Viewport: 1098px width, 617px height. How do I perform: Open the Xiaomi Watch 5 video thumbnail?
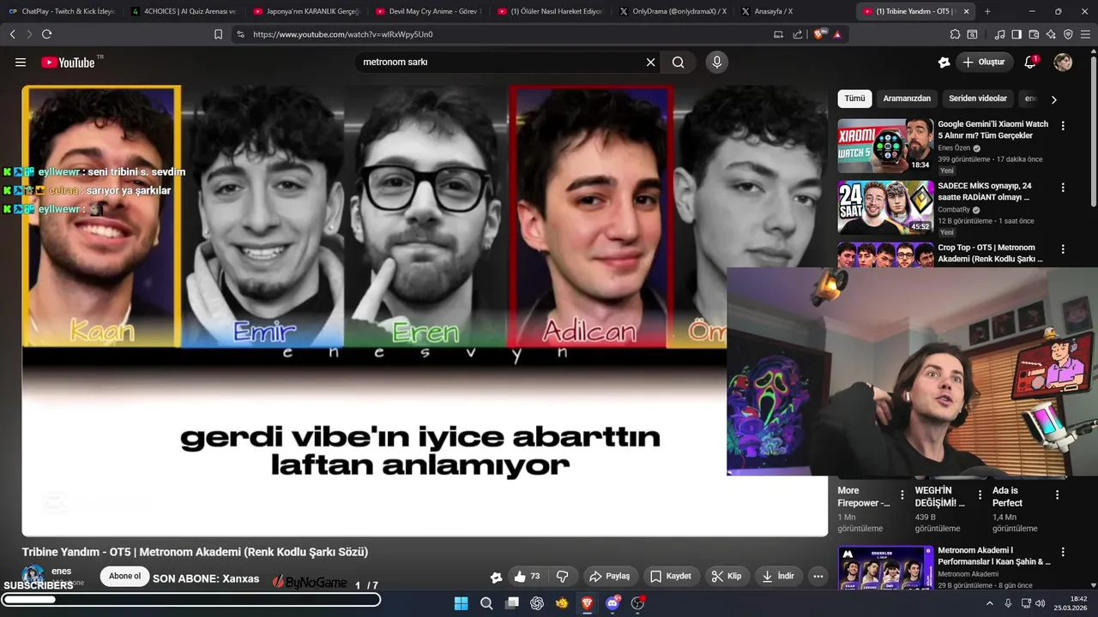885,146
